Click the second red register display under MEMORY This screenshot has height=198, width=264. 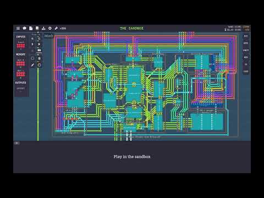pyautogui.click(x=20, y=74)
